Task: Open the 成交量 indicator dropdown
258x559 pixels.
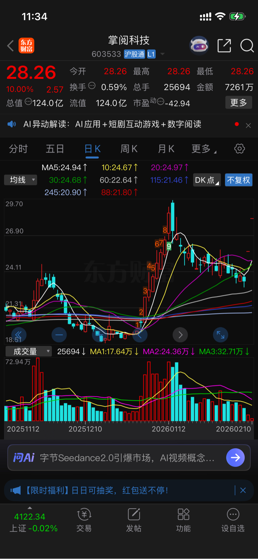Action: [29, 351]
